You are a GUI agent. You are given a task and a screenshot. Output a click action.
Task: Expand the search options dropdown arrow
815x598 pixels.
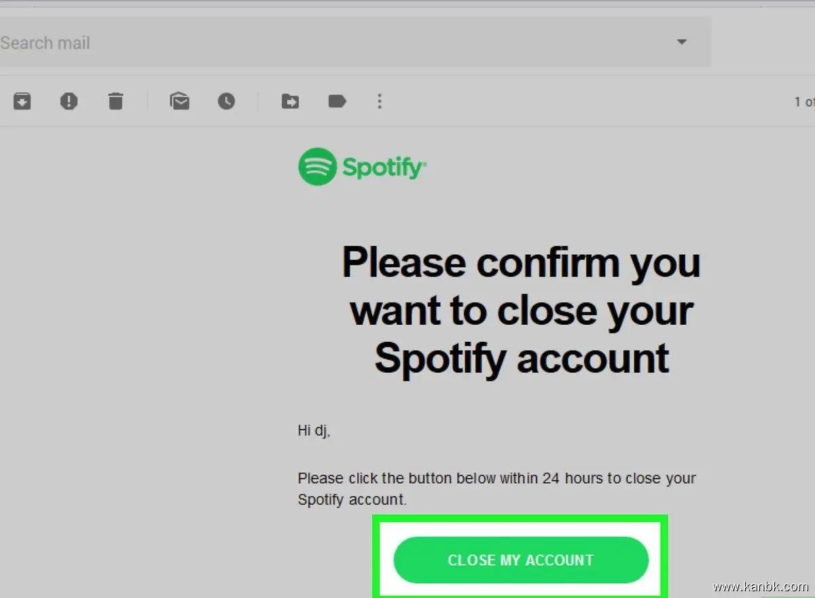(x=682, y=42)
